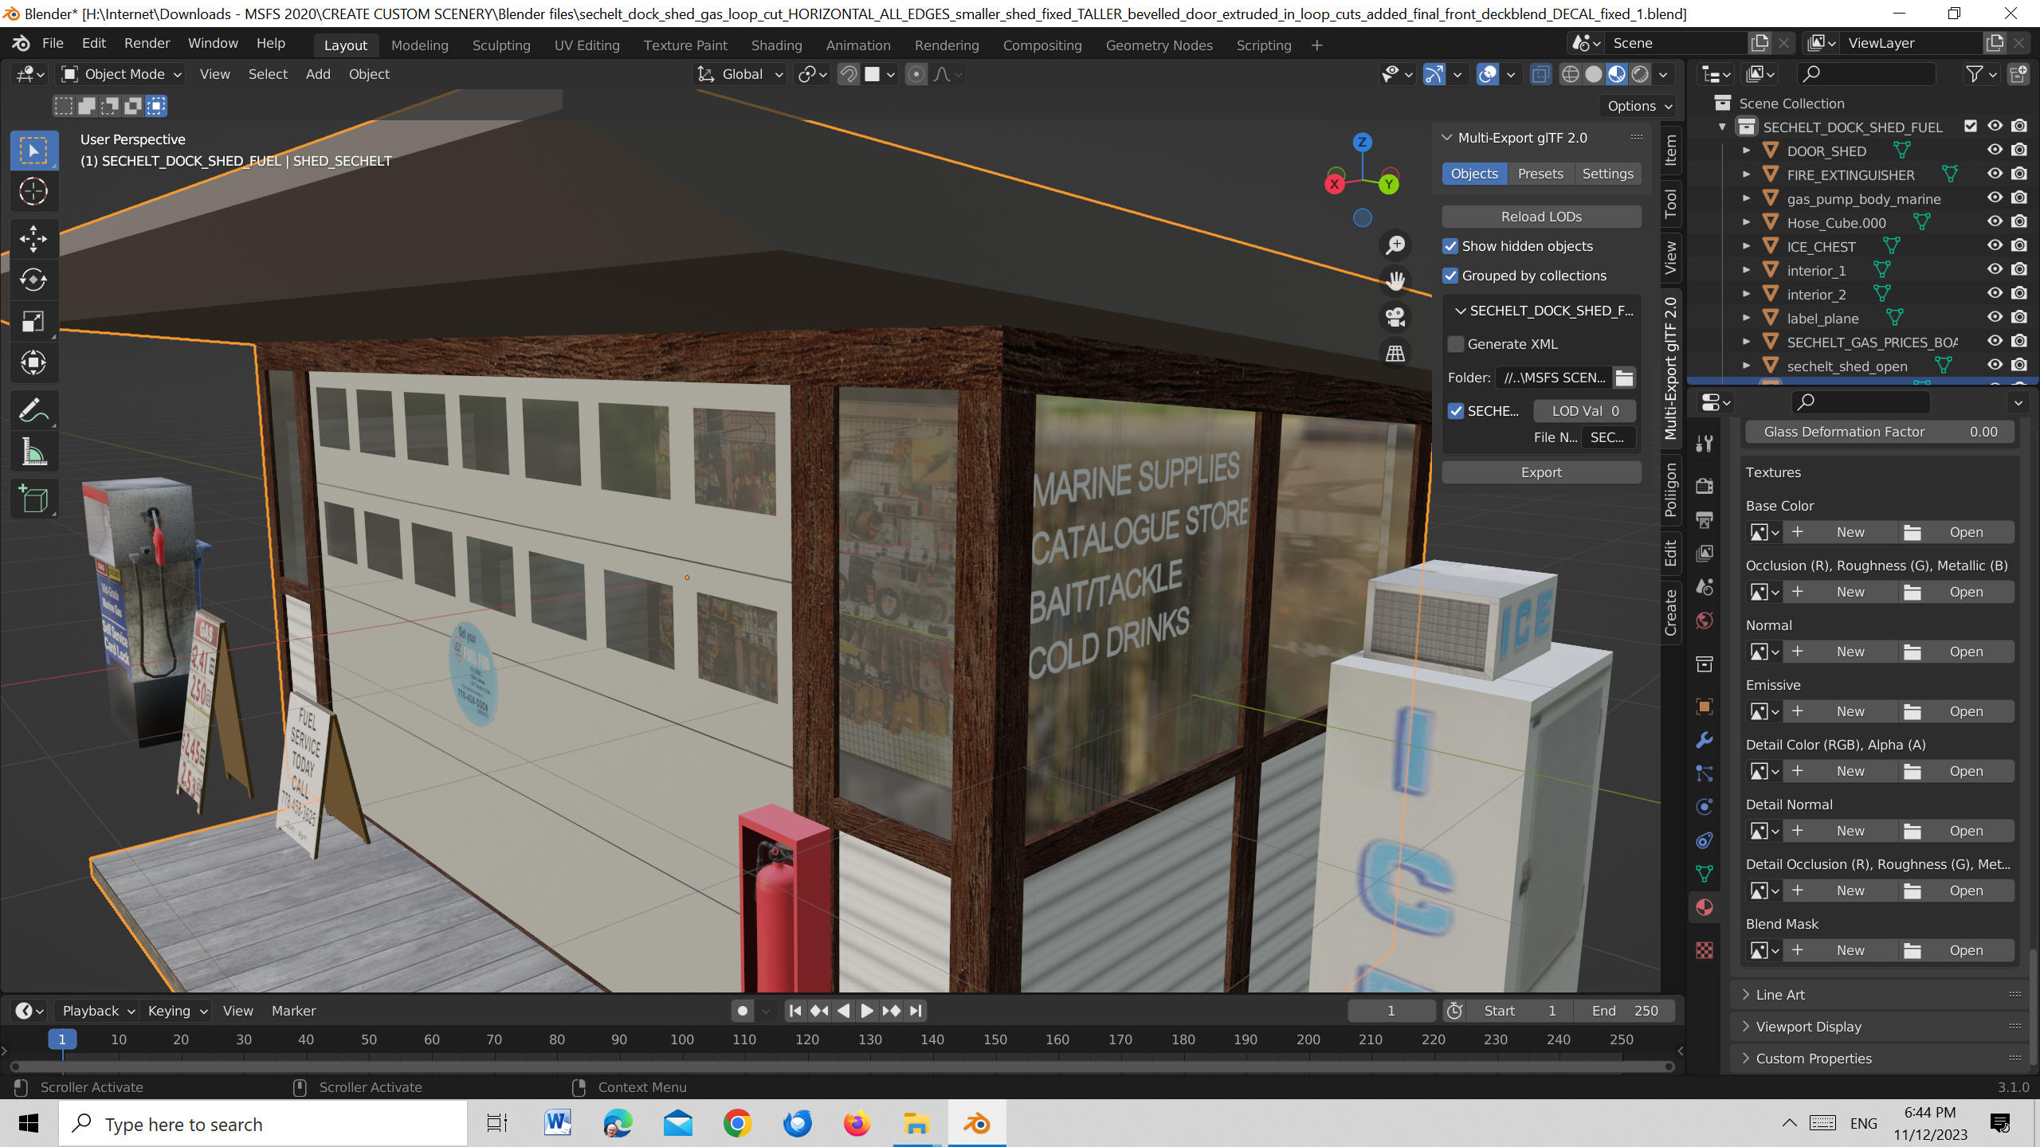2040x1147 pixels.
Task: Switch viewport to camera view icon
Action: [1395, 317]
